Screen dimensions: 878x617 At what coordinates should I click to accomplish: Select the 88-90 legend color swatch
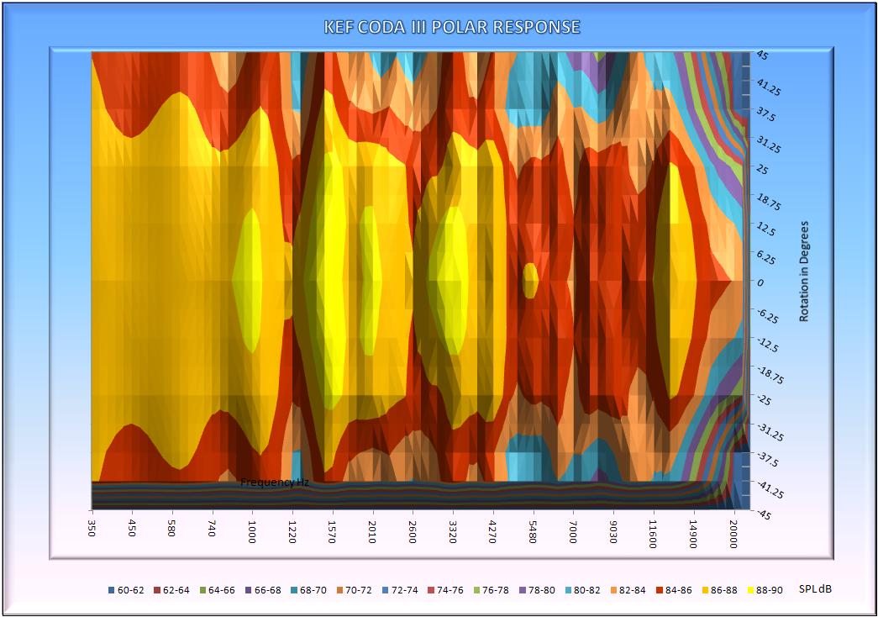pos(750,590)
